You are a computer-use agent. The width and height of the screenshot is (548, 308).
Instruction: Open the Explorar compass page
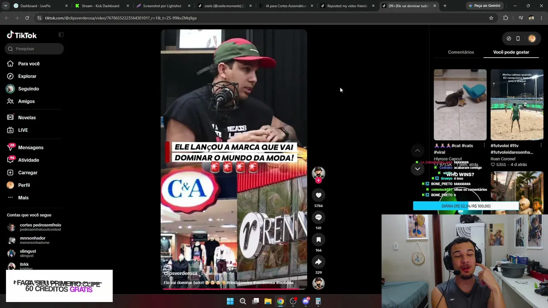(x=27, y=76)
